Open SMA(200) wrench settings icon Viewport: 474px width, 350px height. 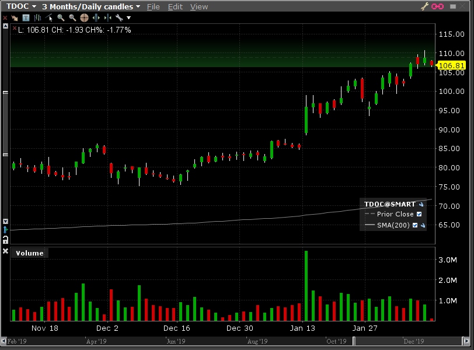[x=423, y=225]
